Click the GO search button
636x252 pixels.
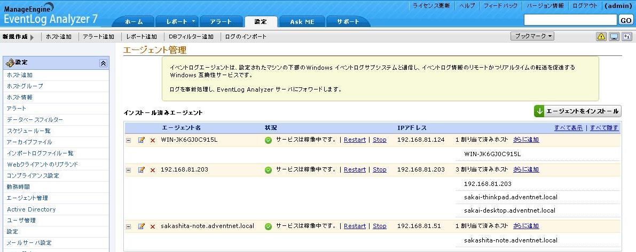click(625, 20)
